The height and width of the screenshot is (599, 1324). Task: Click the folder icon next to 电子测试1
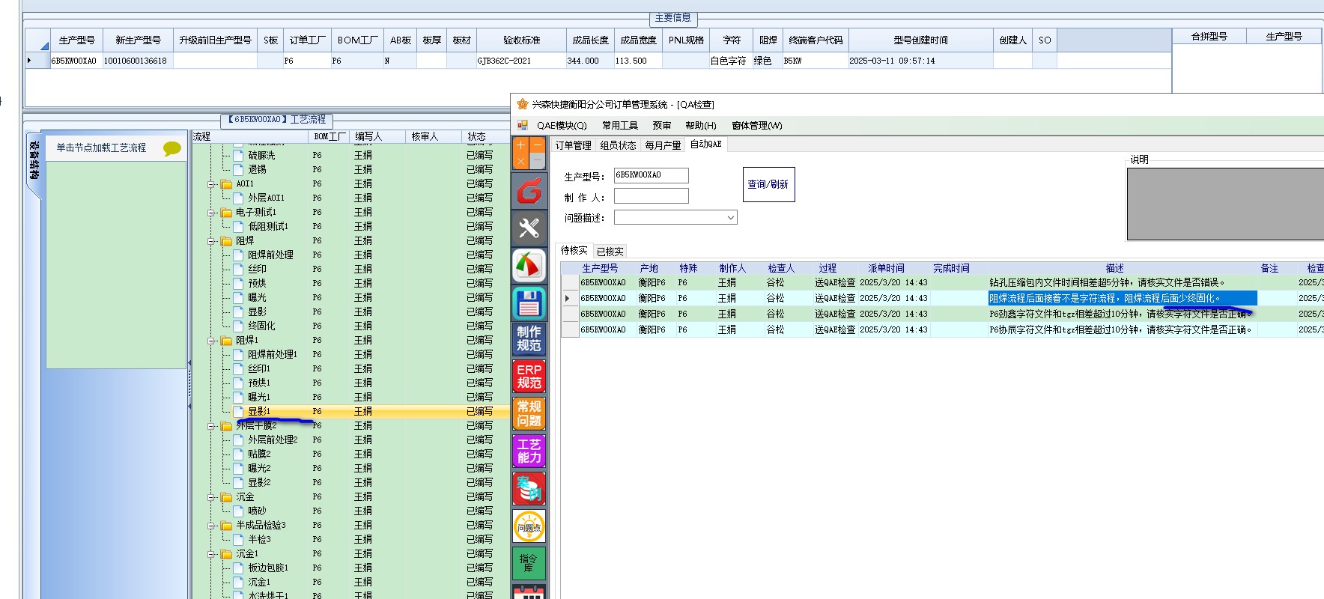pos(226,212)
